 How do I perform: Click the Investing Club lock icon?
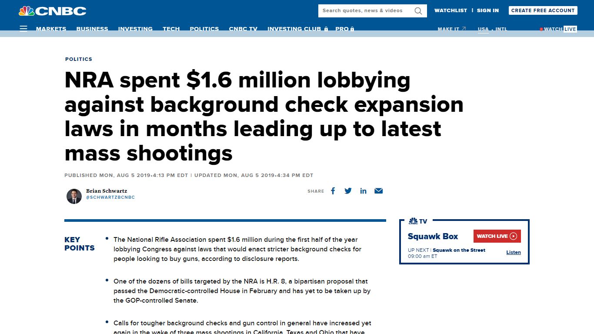[x=326, y=29]
